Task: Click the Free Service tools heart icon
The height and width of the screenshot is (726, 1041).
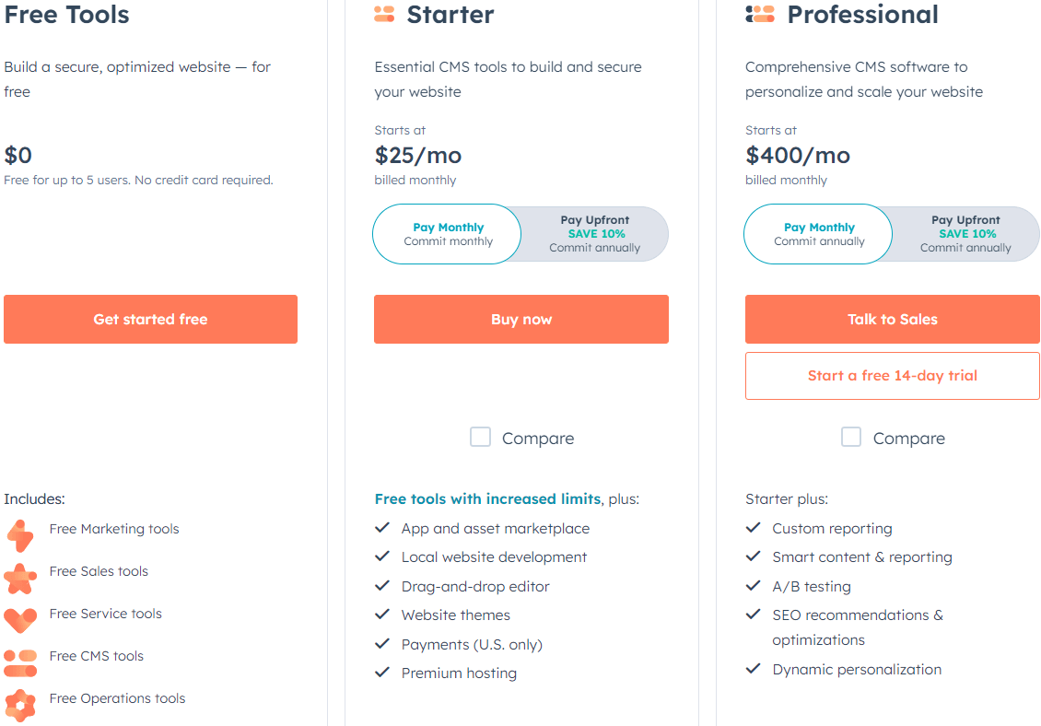Action: (x=19, y=617)
